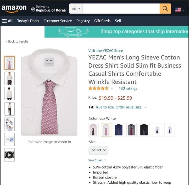The image size is (189, 185).
Task: Select the pink shirt color swatch
Action: point(93,130)
